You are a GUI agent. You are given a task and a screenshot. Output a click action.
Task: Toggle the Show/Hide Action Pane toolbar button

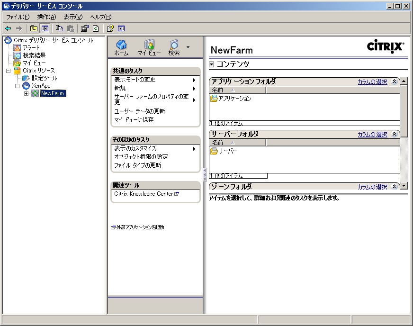121,28
